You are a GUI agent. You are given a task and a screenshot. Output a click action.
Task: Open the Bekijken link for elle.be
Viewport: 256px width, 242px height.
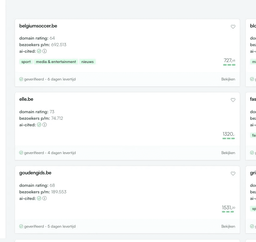pos(228,153)
